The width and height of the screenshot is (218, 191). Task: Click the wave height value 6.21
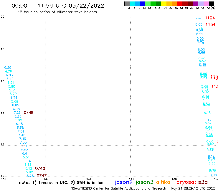[x=199, y=34]
